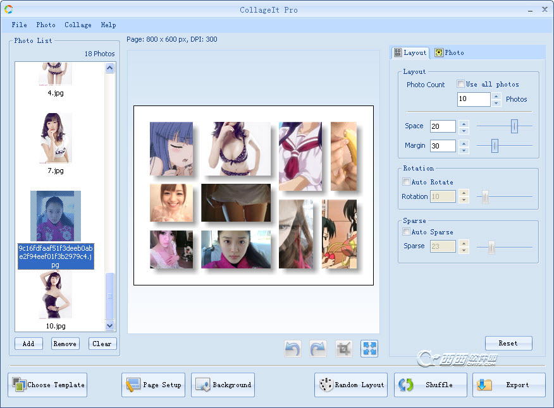Select the 7.jpg thumbnail in Photo List

coord(55,138)
